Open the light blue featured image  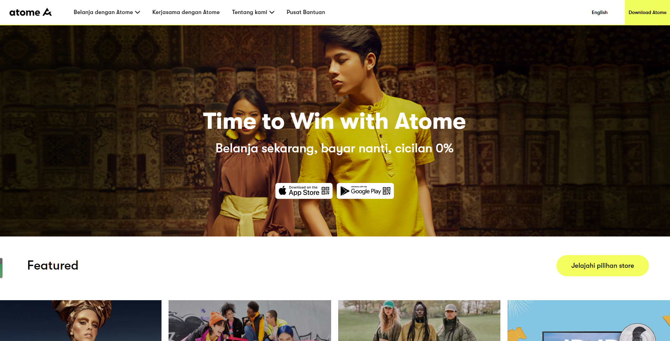(589, 321)
